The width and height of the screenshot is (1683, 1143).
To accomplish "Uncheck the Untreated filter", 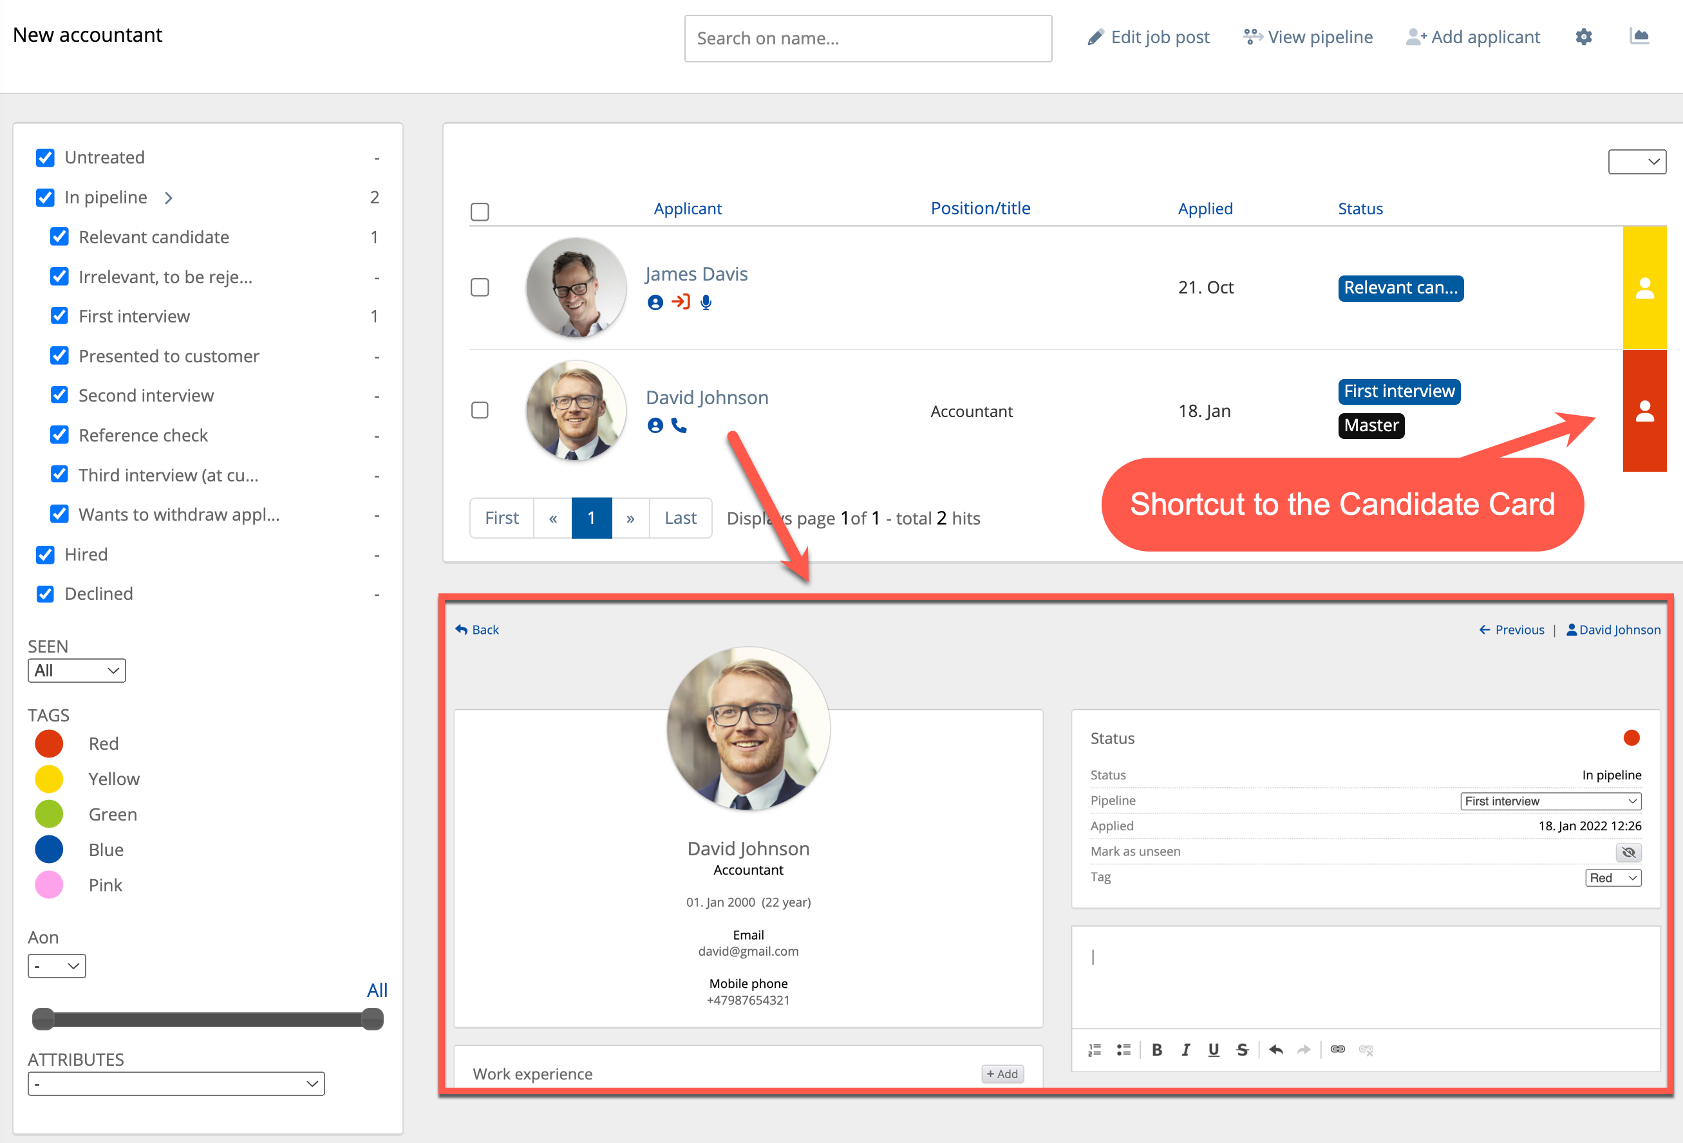I will [x=45, y=158].
